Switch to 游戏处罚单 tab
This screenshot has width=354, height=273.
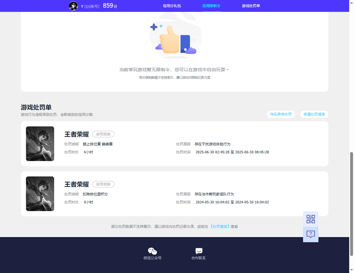(251, 6)
